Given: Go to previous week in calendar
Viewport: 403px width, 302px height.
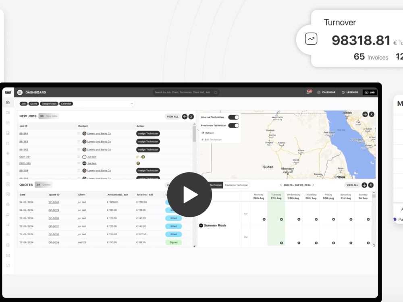Looking at the screenshot, I should [x=280, y=185].
